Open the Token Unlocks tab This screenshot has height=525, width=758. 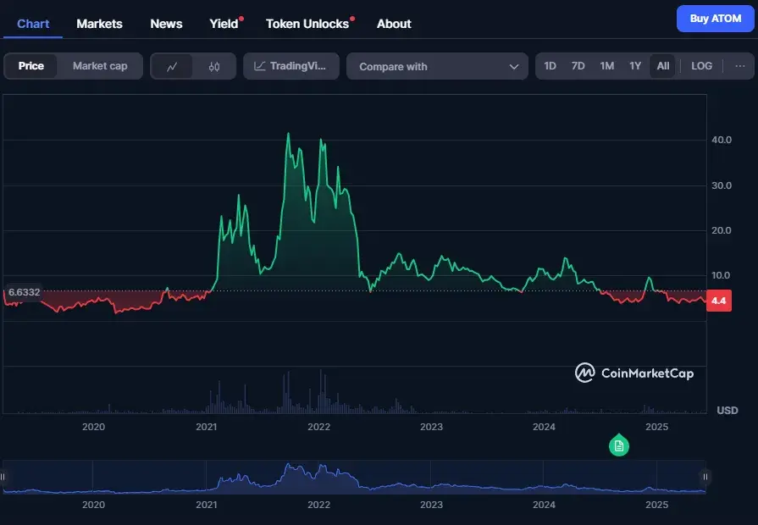click(x=307, y=24)
